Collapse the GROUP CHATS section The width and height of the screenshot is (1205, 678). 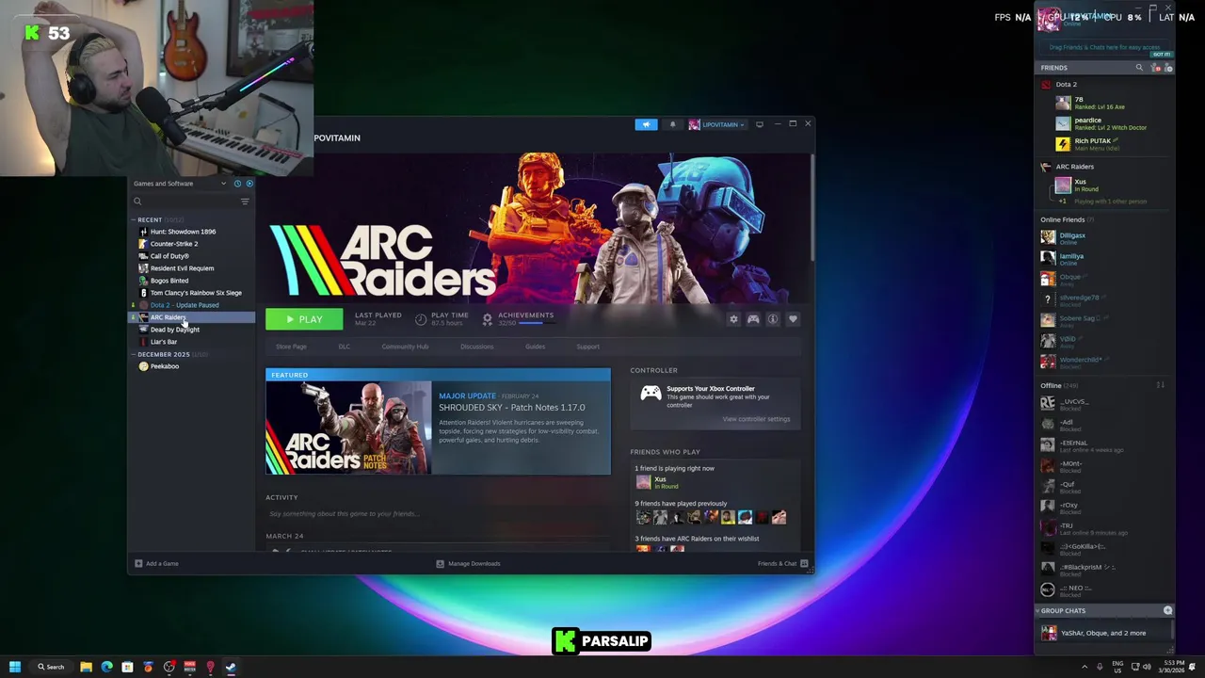click(x=1062, y=611)
